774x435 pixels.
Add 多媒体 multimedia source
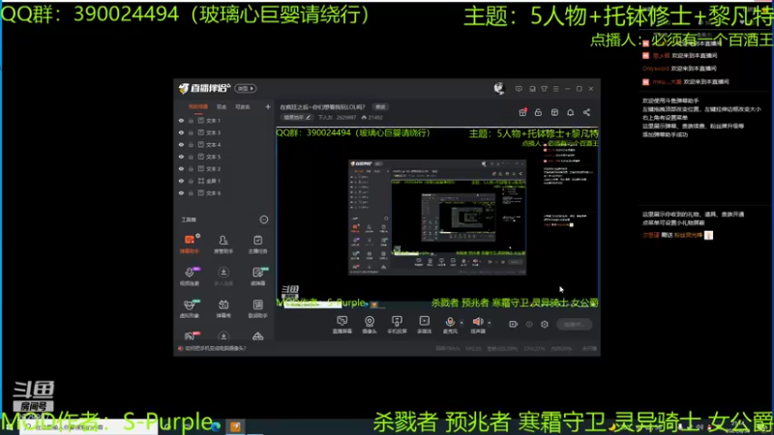tap(424, 325)
